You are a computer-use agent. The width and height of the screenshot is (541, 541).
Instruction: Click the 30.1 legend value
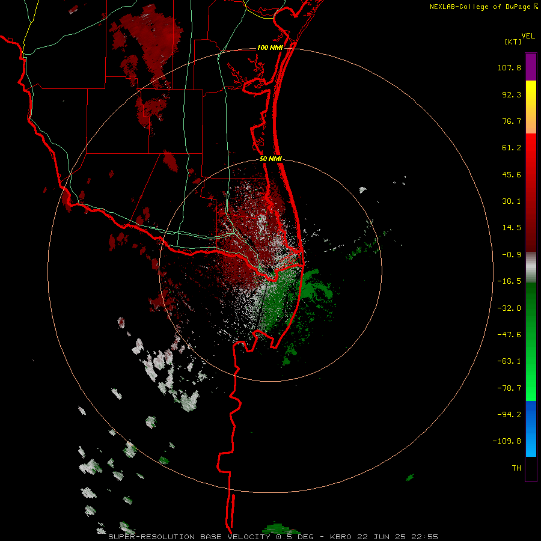click(512, 201)
